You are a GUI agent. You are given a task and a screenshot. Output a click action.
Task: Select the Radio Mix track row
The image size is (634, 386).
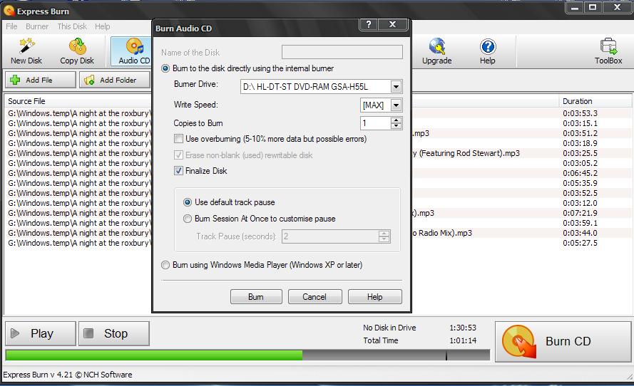[x=317, y=233]
